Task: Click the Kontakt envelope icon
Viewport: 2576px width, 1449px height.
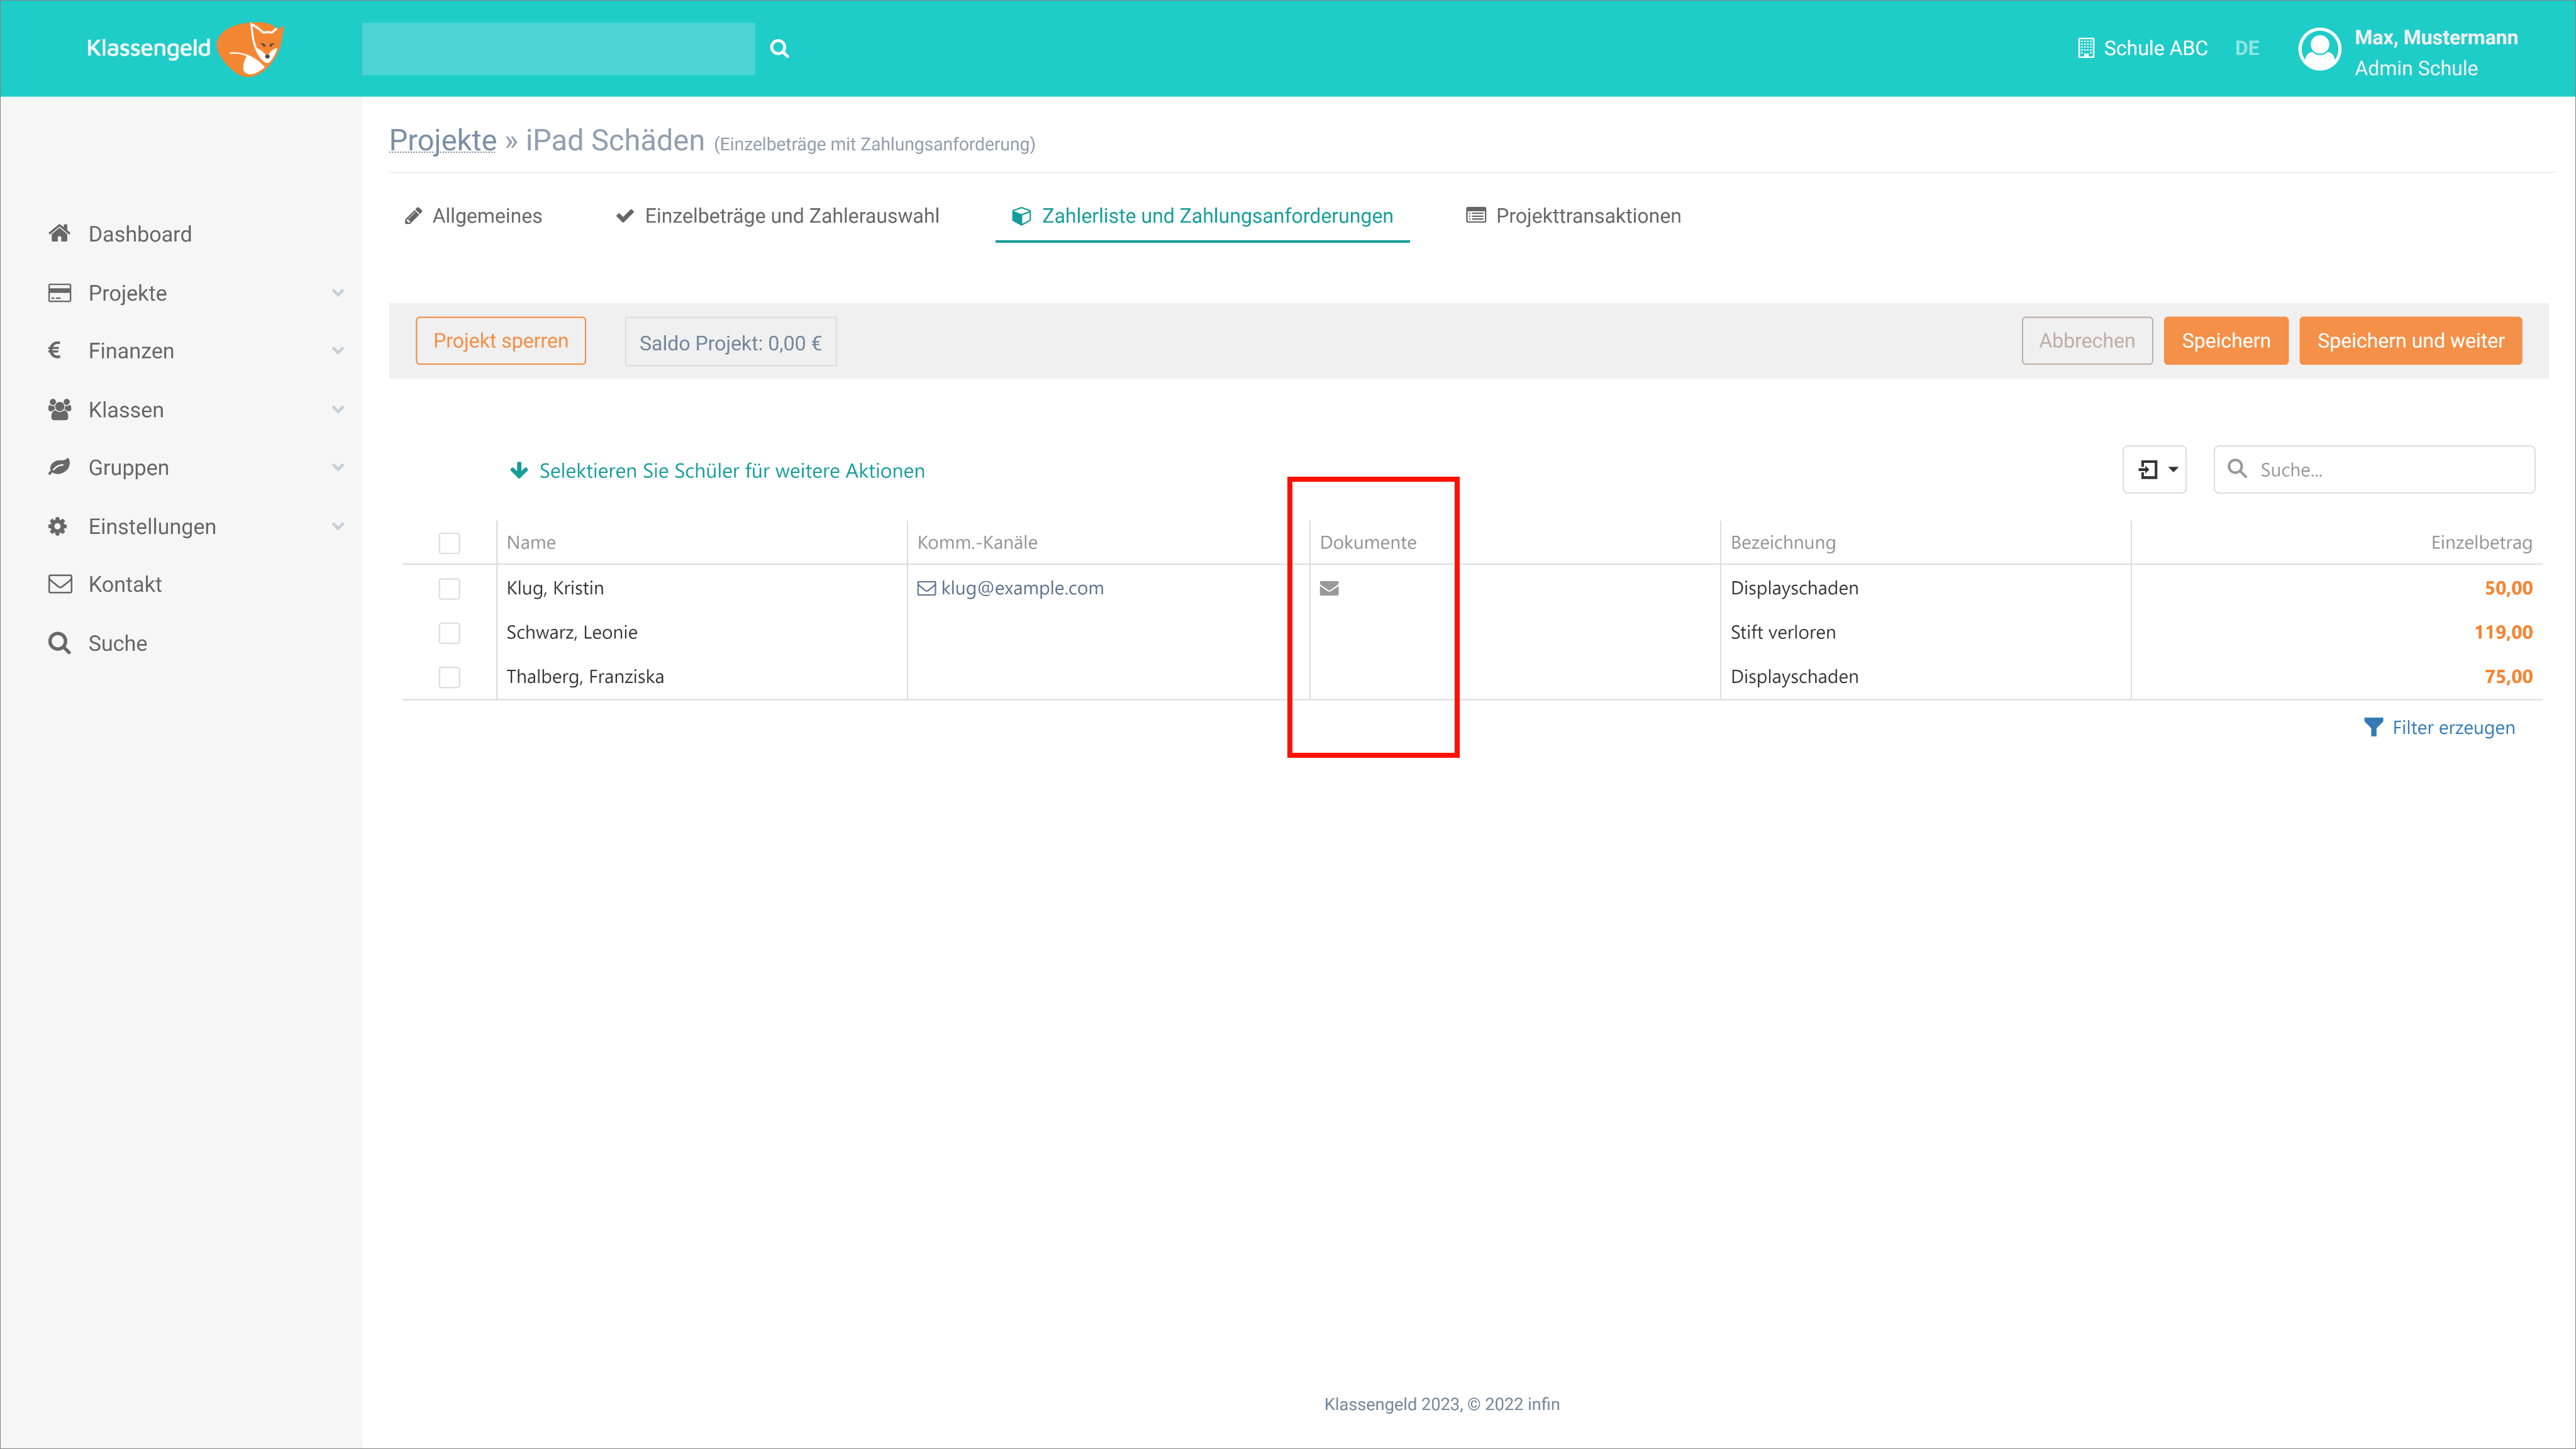Action: click(x=60, y=584)
